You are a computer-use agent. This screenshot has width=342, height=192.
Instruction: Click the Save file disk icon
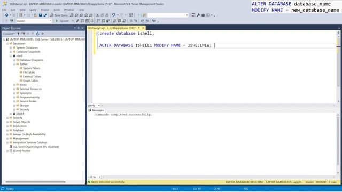pyautogui.click(x=41, y=15)
